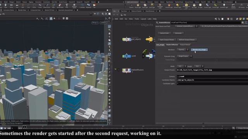
Task: Select the Grid shelf tool
Action: 17,6
